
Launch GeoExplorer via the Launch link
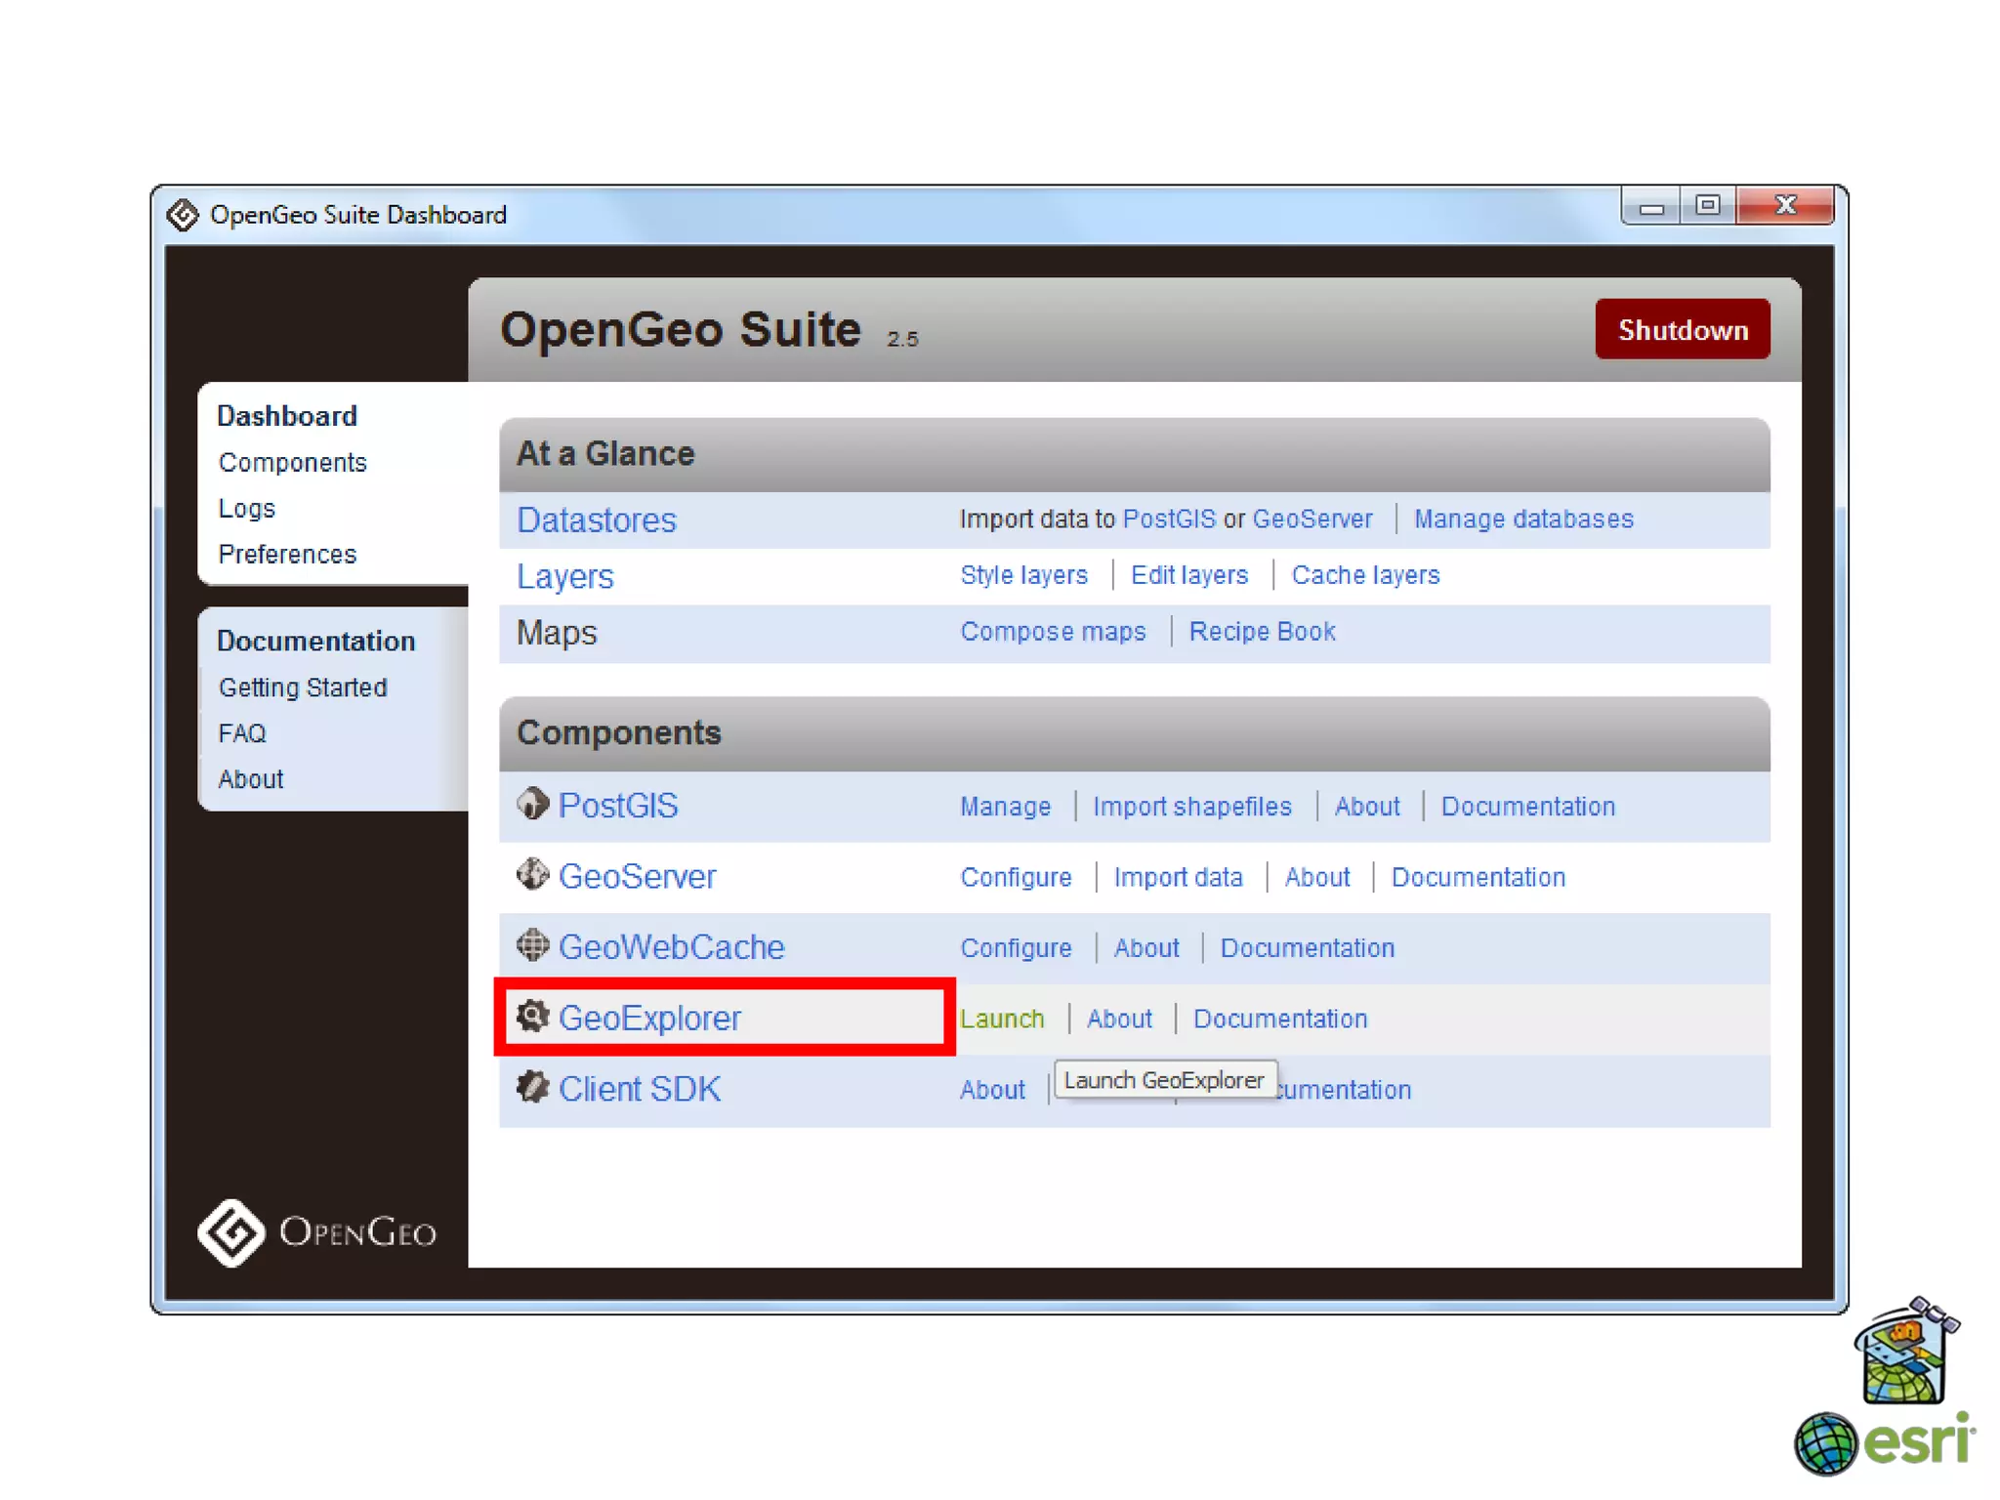1002,1019
